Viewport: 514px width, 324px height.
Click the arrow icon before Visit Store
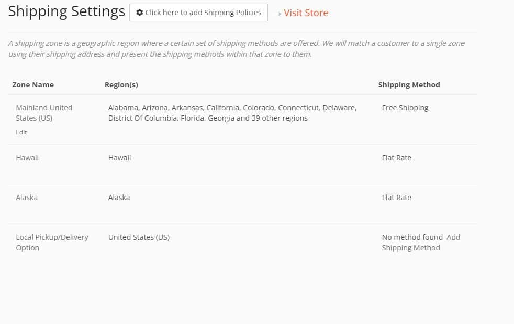276,14
